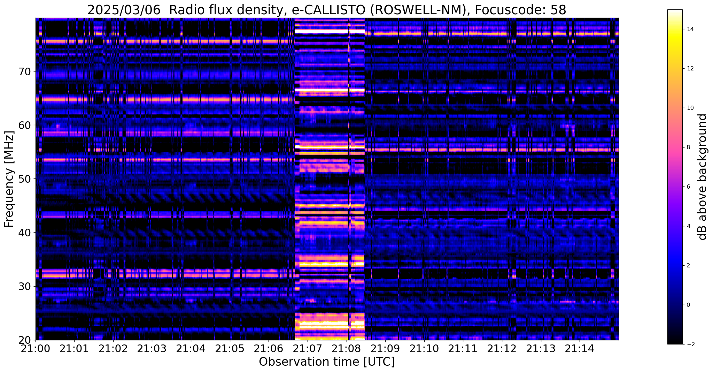This screenshot has width=713, height=372.
Task: Click the 'dB above background' colorbar label
Action: (x=702, y=177)
